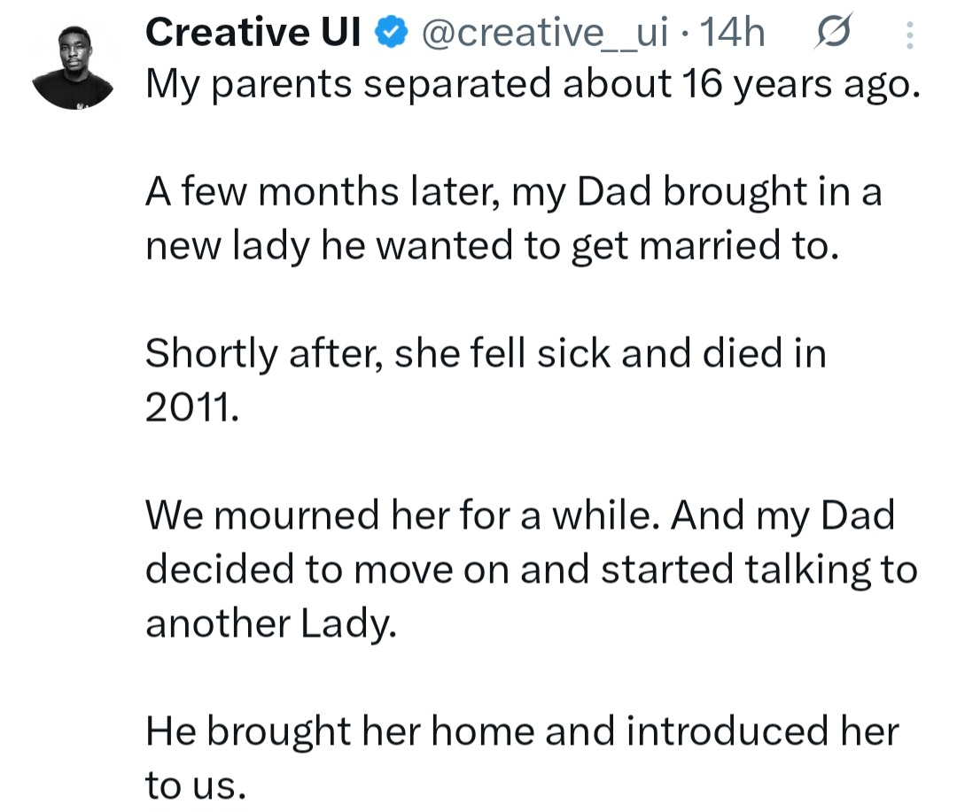957x812 pixels.
Task: Tap the Grok spiral icon near the timestamp
Action: point(834,32)
